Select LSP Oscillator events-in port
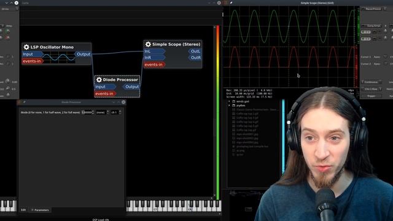The width and height of the screenshot is (393, 221). click(x=32, y=61)
